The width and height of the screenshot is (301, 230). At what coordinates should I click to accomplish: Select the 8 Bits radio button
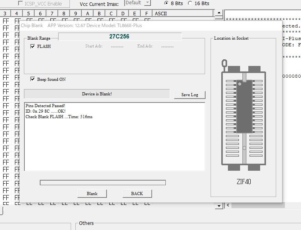point(166,3)
